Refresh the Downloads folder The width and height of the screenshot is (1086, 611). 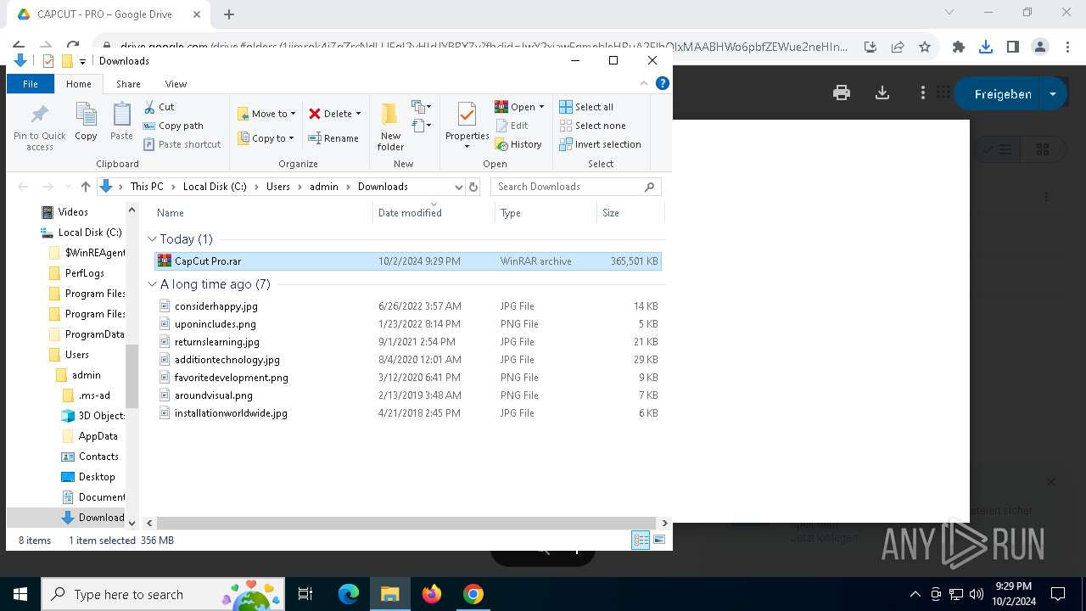tap(473, 187)
